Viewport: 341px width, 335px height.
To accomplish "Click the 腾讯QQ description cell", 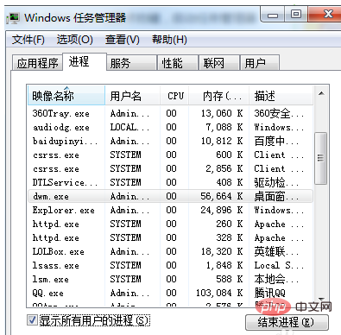I will pos(269,293).
